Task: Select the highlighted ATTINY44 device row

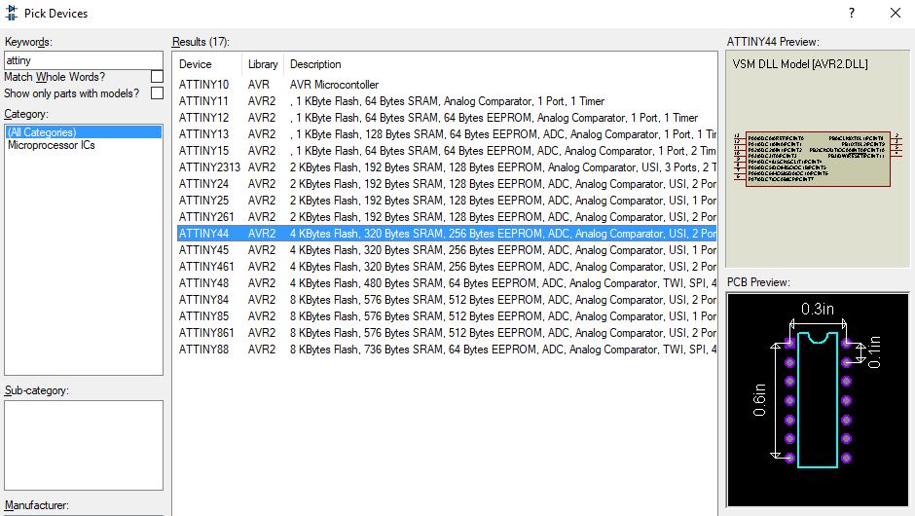Action: [447, 233]
